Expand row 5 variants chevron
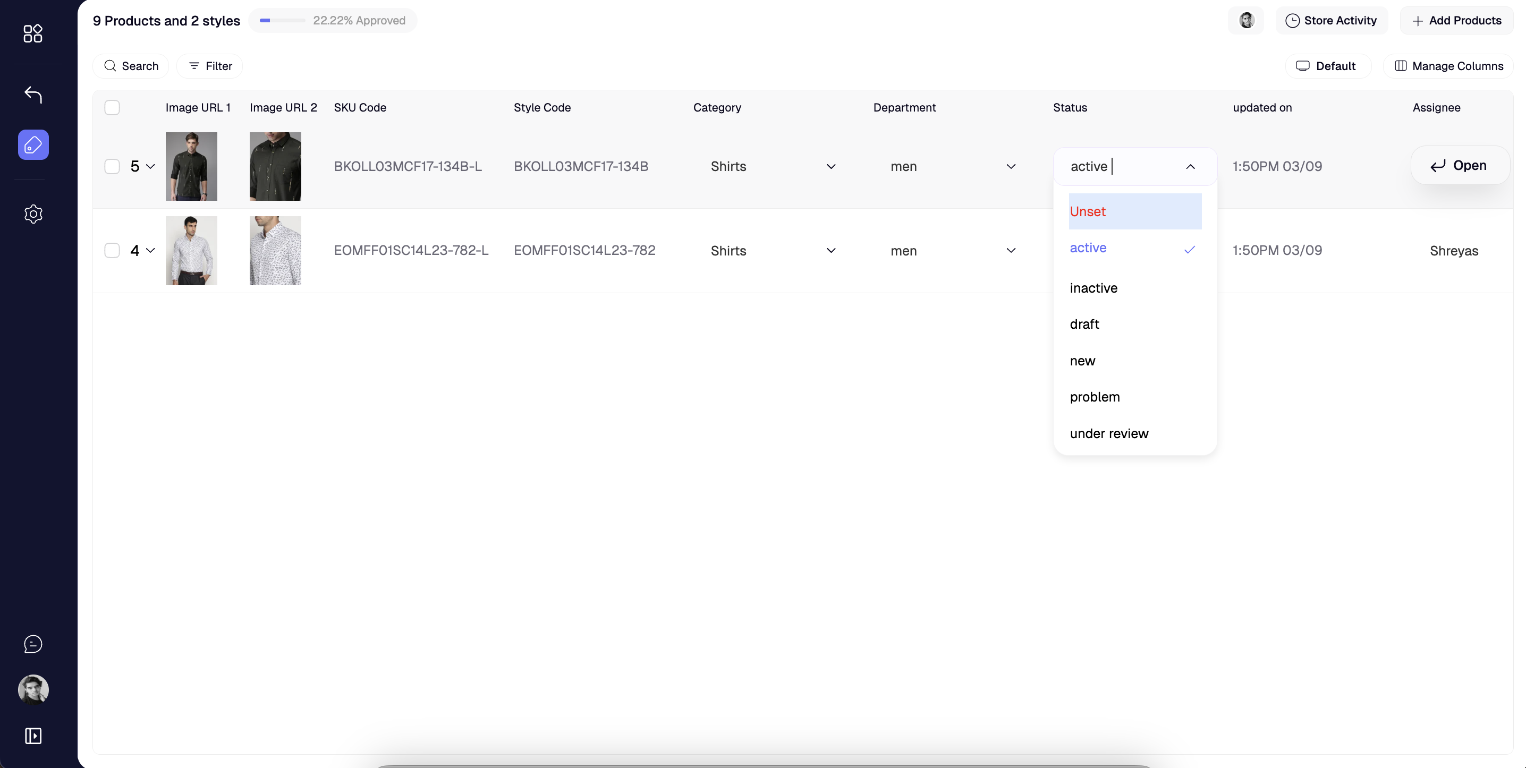 coord(150,166)
